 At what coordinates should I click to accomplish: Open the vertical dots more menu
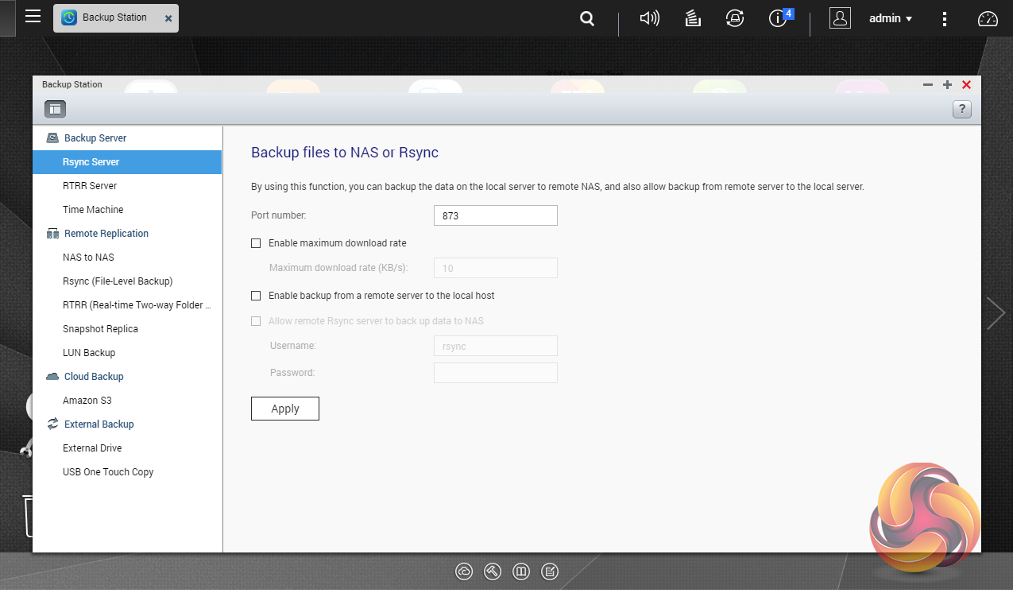tap(944, 18)
